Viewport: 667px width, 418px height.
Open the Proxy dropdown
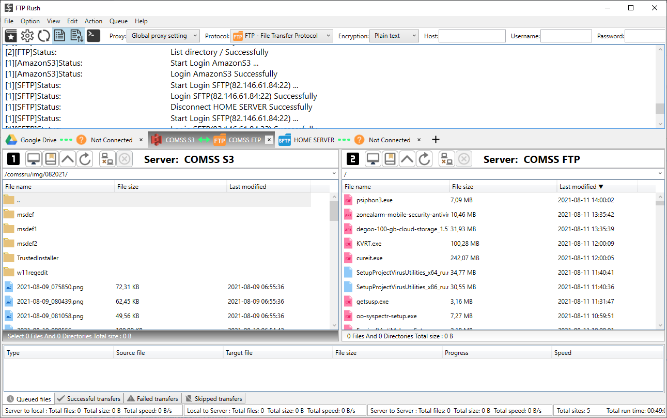(x=163, y=36)
